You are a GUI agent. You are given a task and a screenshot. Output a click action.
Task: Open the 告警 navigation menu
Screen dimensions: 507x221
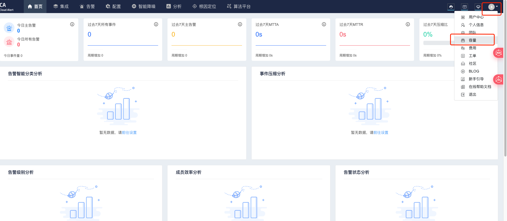87,6
